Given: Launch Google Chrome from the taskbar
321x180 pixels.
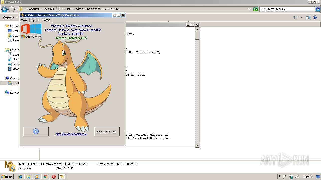Looking at the screenshot, I should [45, 177].
